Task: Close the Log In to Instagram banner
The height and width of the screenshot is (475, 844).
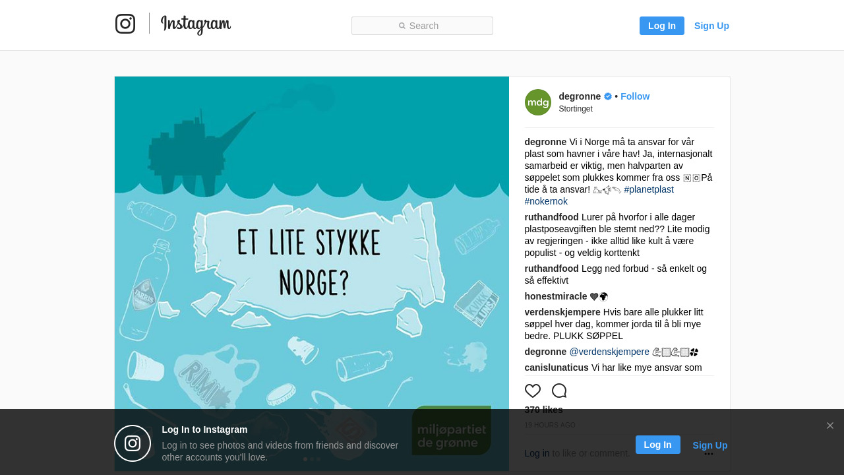Action: pos(830,426)
